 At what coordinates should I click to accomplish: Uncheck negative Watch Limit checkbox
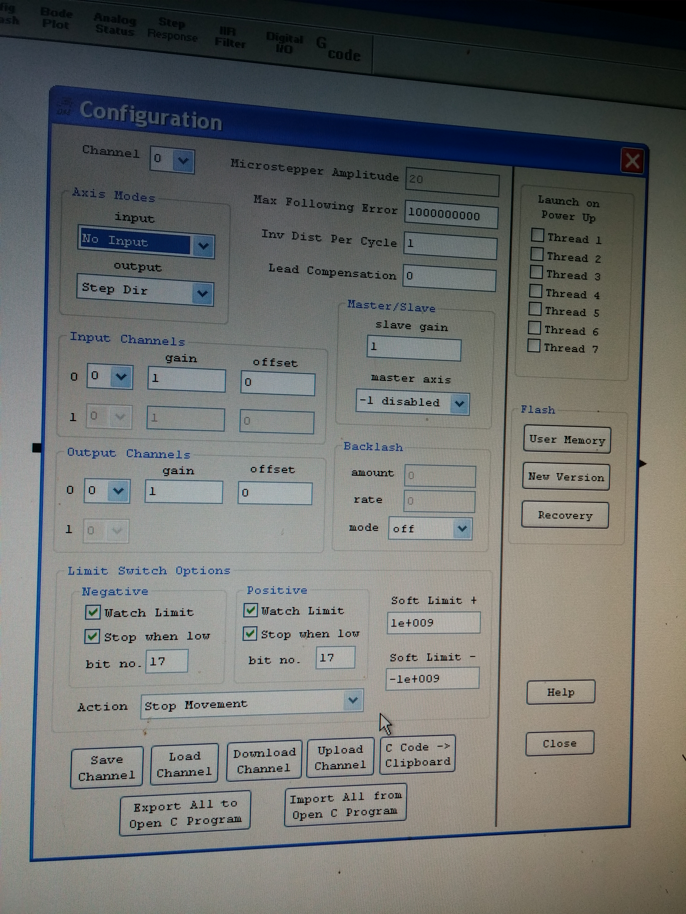(x=93, y=612)
